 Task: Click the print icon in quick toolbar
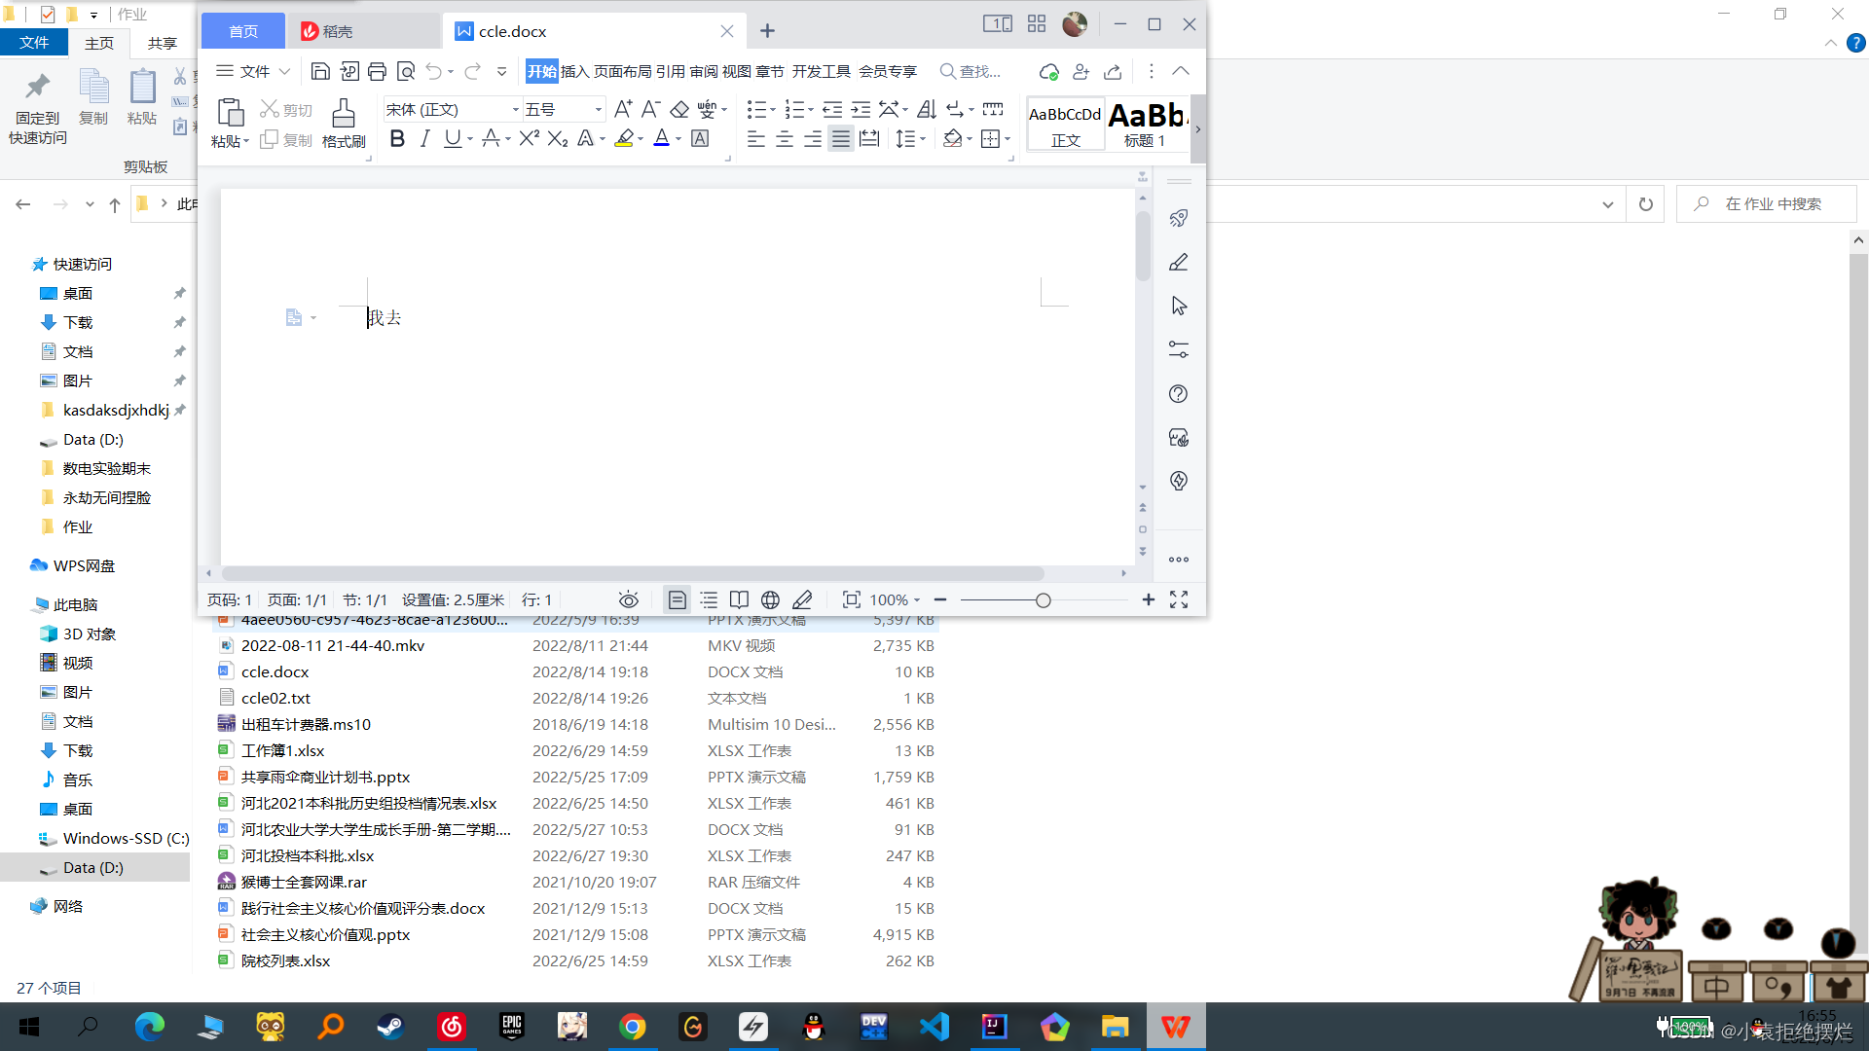tap(377, 71)
